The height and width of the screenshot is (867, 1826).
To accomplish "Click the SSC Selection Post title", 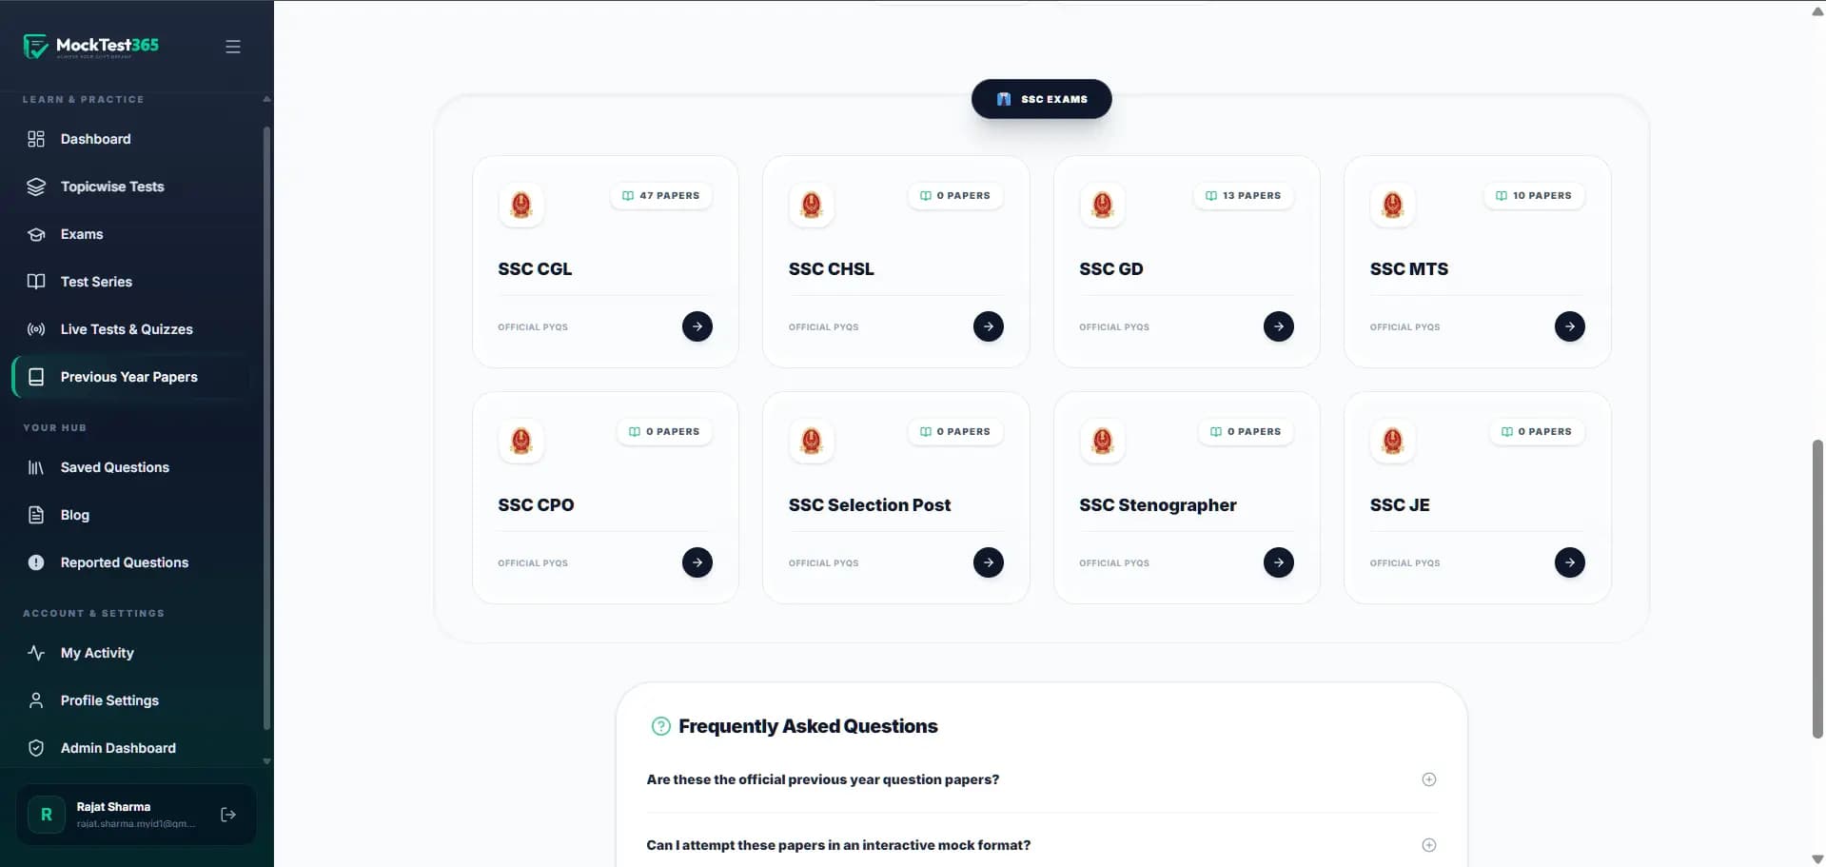I will click(x=870, y=505).
